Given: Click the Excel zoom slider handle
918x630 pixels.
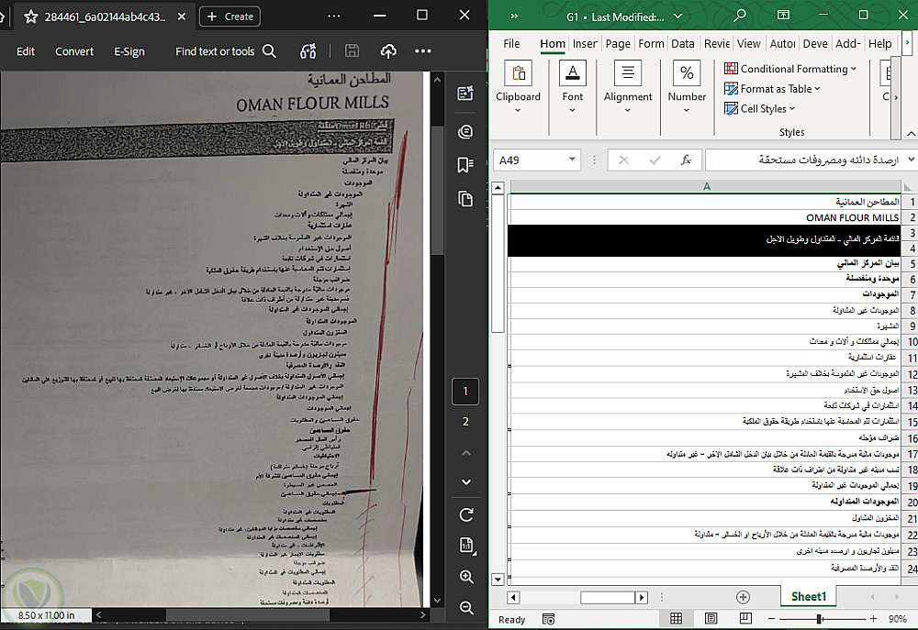Looking at the screenshot, I should [x=820, y=619].
